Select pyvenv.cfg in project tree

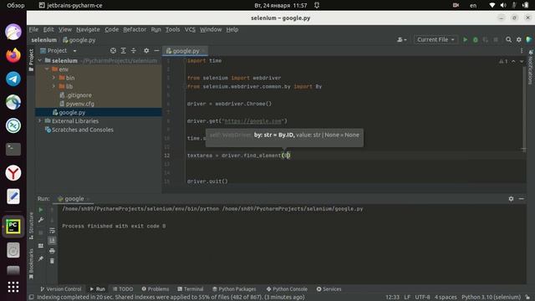(80, 104)
